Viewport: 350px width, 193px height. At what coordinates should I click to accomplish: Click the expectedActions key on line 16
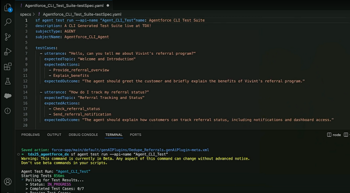(x=61, y=103)
